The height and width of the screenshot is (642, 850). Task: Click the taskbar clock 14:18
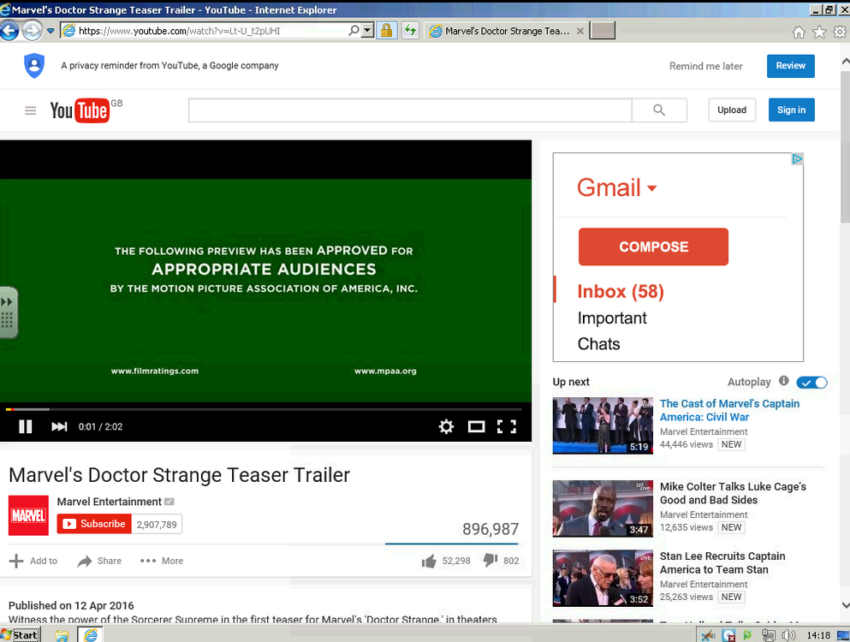(x=818, y=635)
